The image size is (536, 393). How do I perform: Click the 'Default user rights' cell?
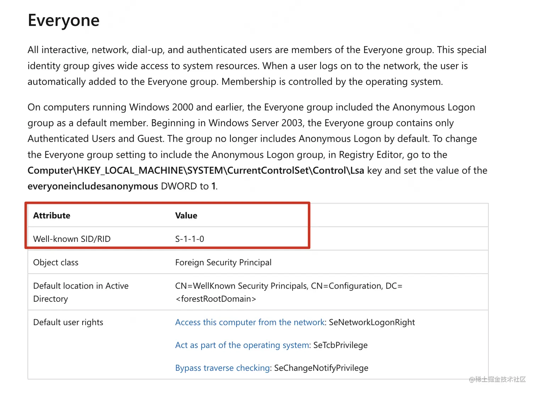[x=68, y=322]
